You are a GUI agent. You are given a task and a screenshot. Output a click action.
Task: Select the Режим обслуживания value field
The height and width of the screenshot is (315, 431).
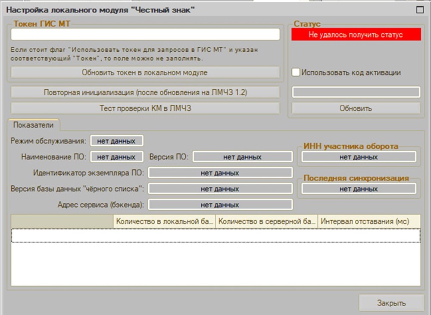tap(116, 141)
